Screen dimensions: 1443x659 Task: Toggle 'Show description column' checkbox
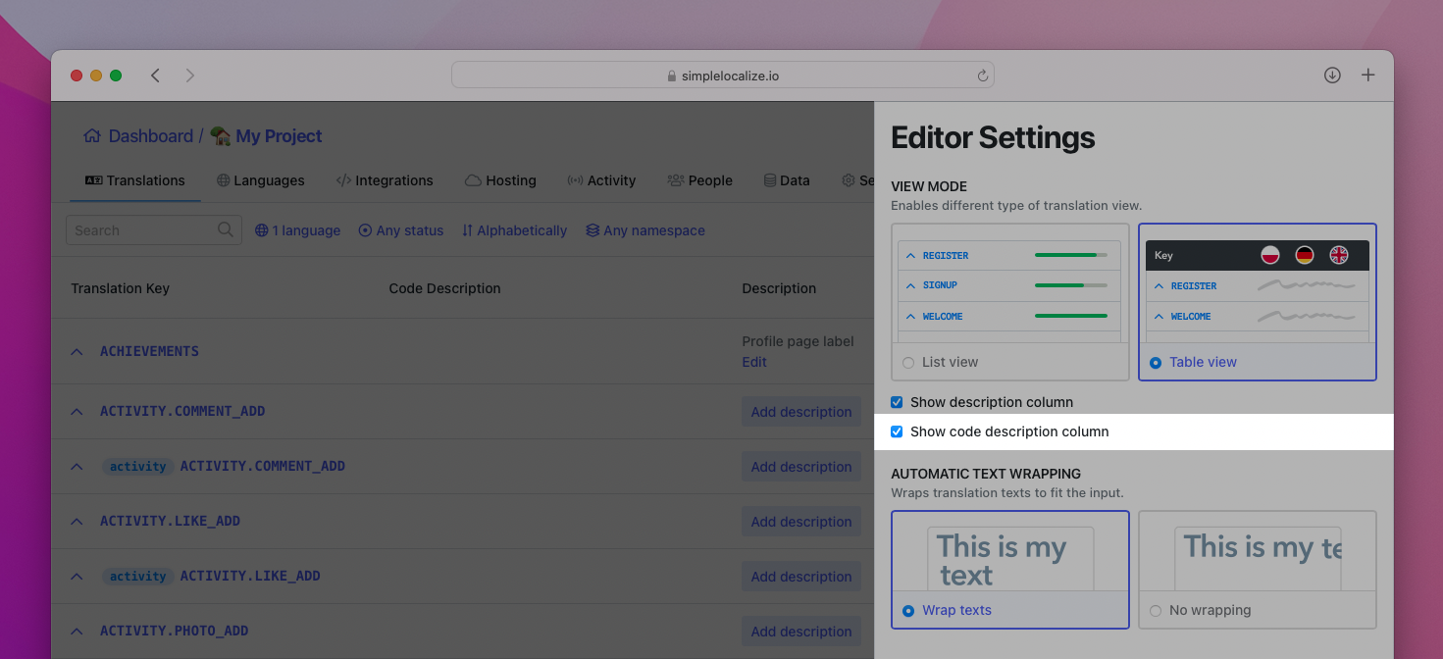[897, 402]
